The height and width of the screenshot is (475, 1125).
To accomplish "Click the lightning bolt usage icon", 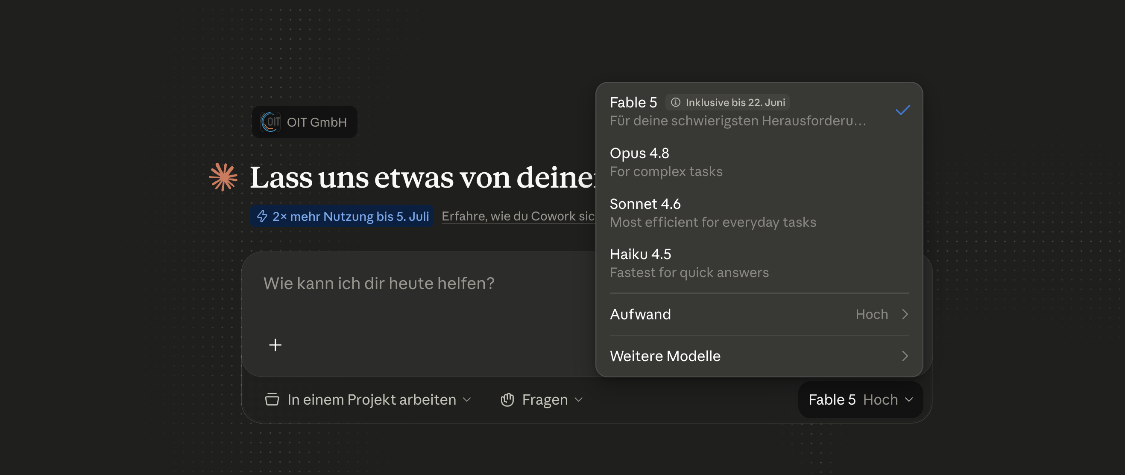I will tap(262, 216).
